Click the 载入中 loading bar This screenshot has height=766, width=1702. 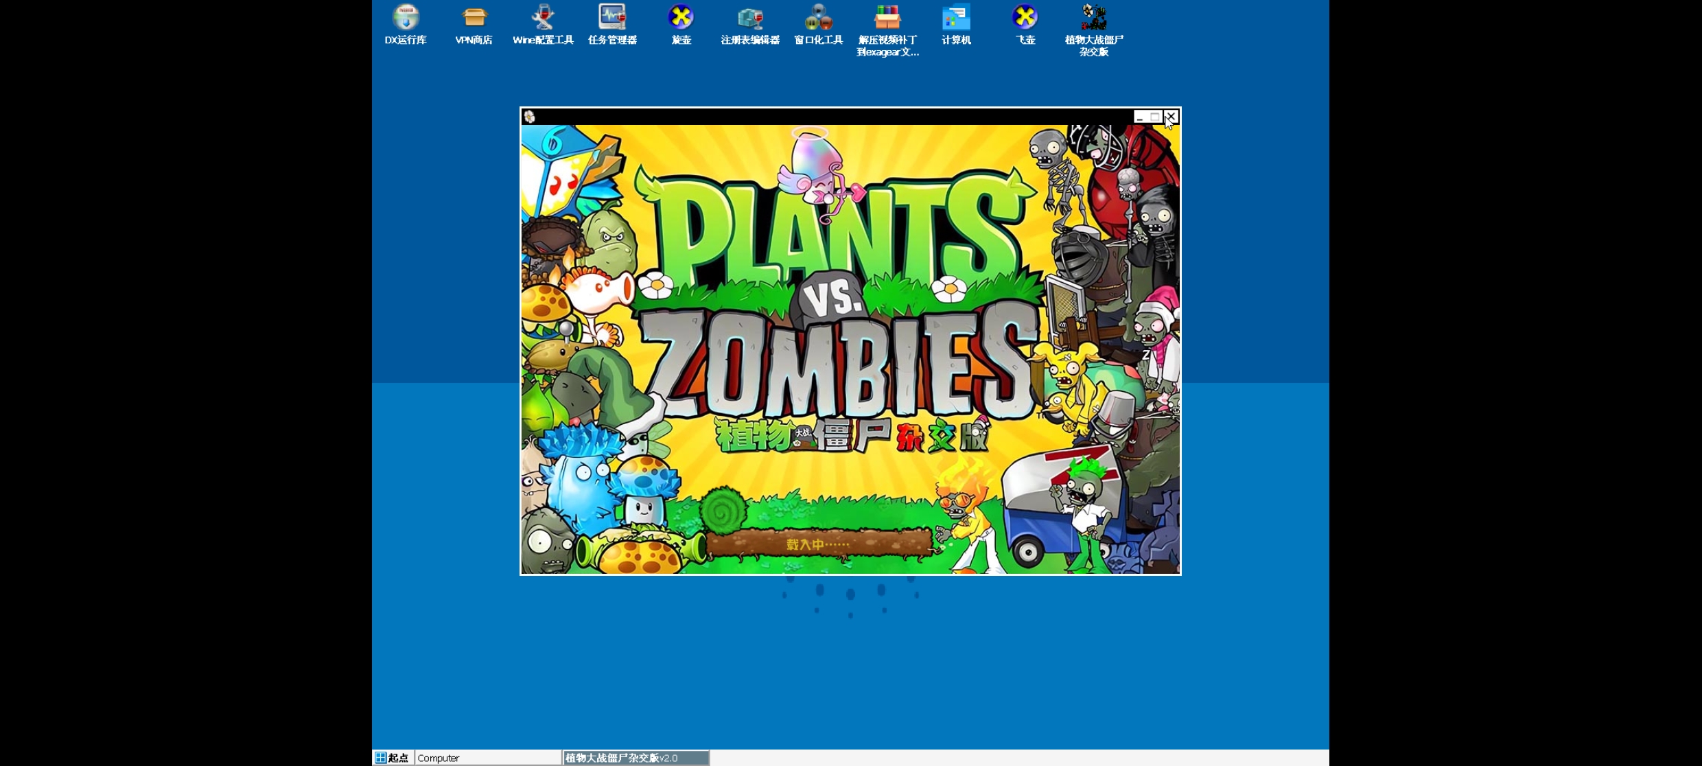pos(818,544)
